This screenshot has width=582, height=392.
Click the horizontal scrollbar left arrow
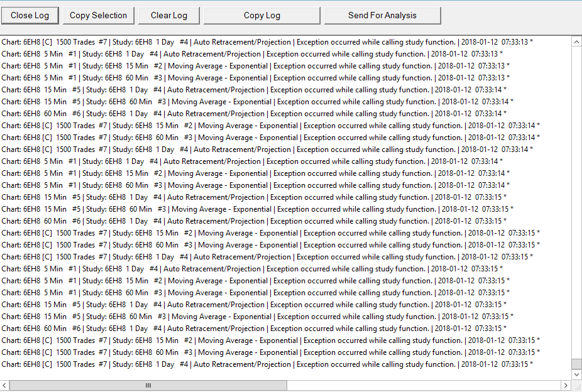tap(4, 385)
